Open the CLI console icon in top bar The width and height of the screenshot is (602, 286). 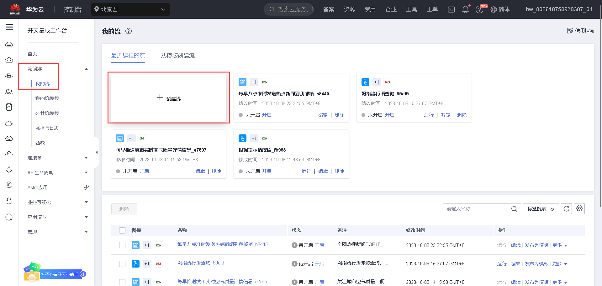(x=451, y=9)
